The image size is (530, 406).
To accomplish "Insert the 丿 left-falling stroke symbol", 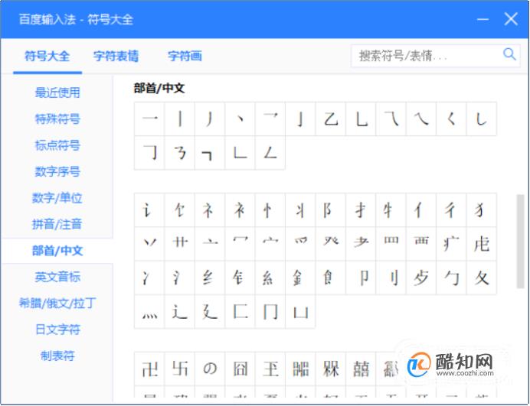I will click(210, 119).
